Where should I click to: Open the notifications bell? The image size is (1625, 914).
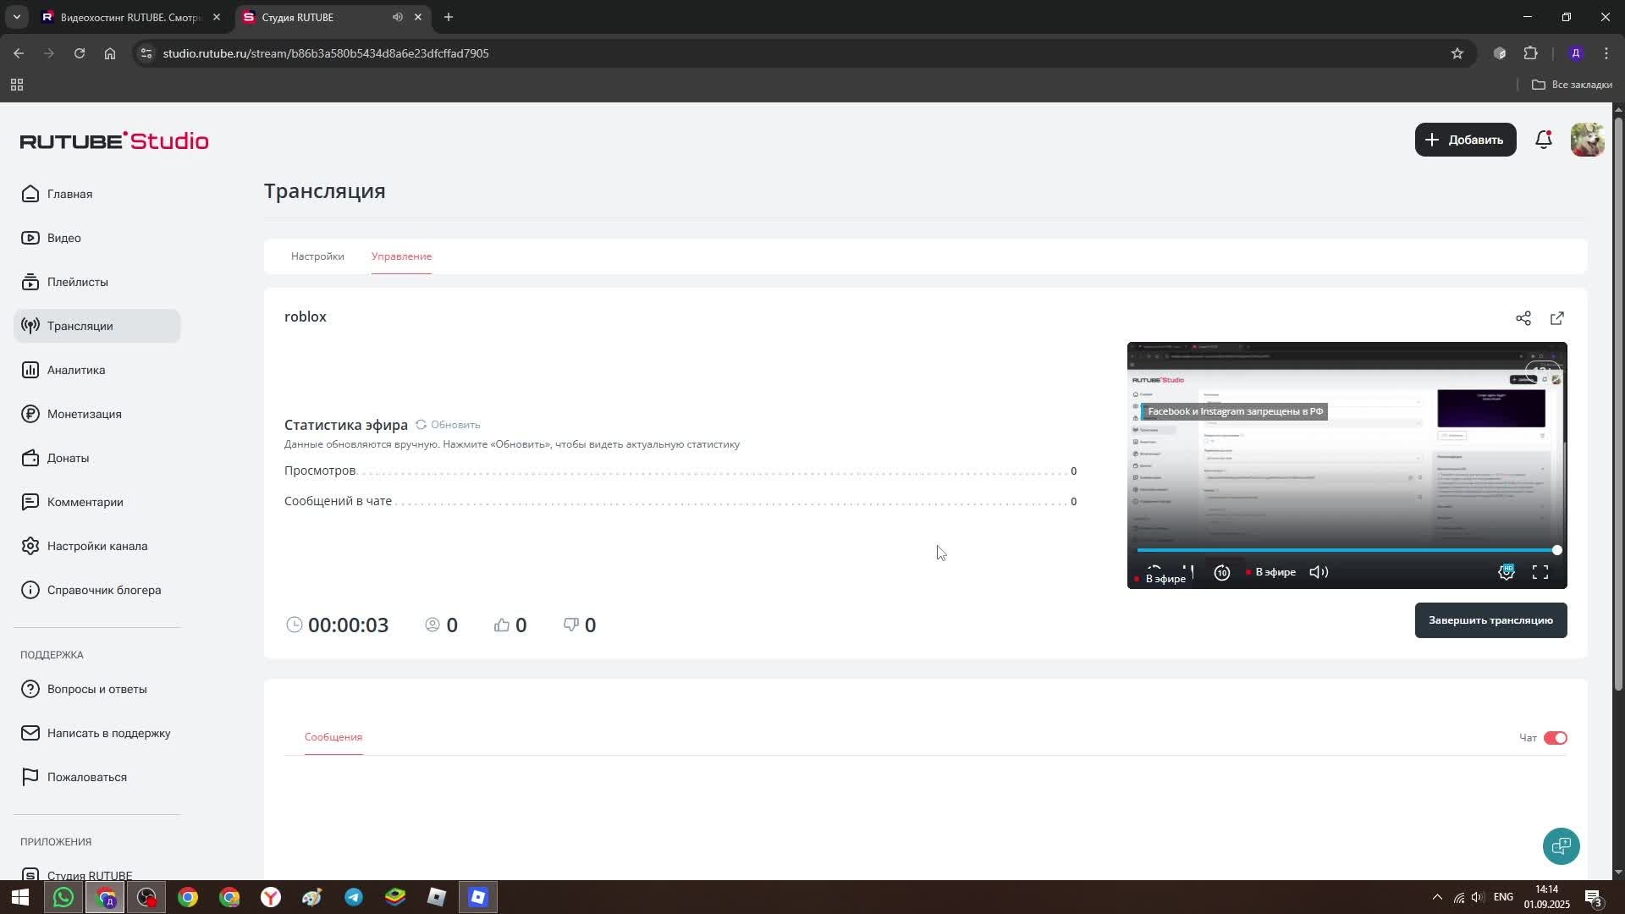click(x=1543, y=140)
